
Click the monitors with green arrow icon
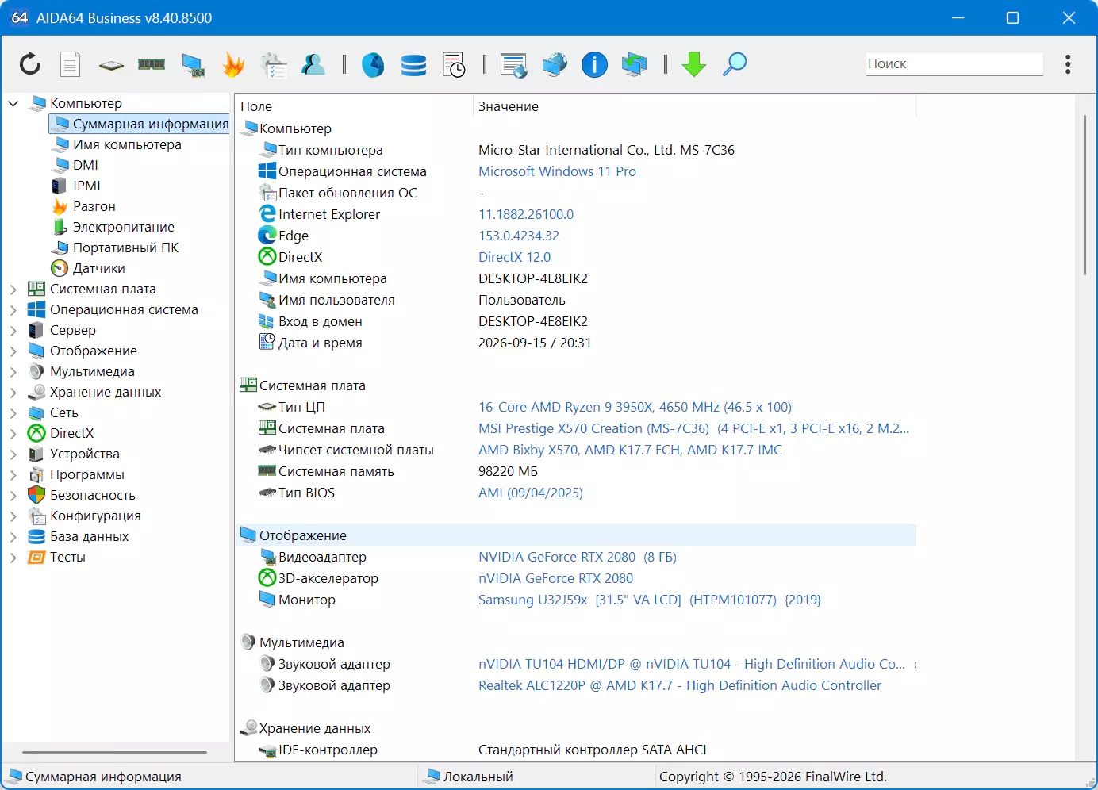[635, 64]
